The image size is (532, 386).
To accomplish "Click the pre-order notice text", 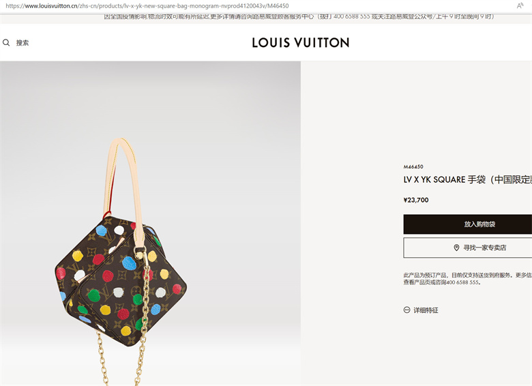I will click(467, 278).
